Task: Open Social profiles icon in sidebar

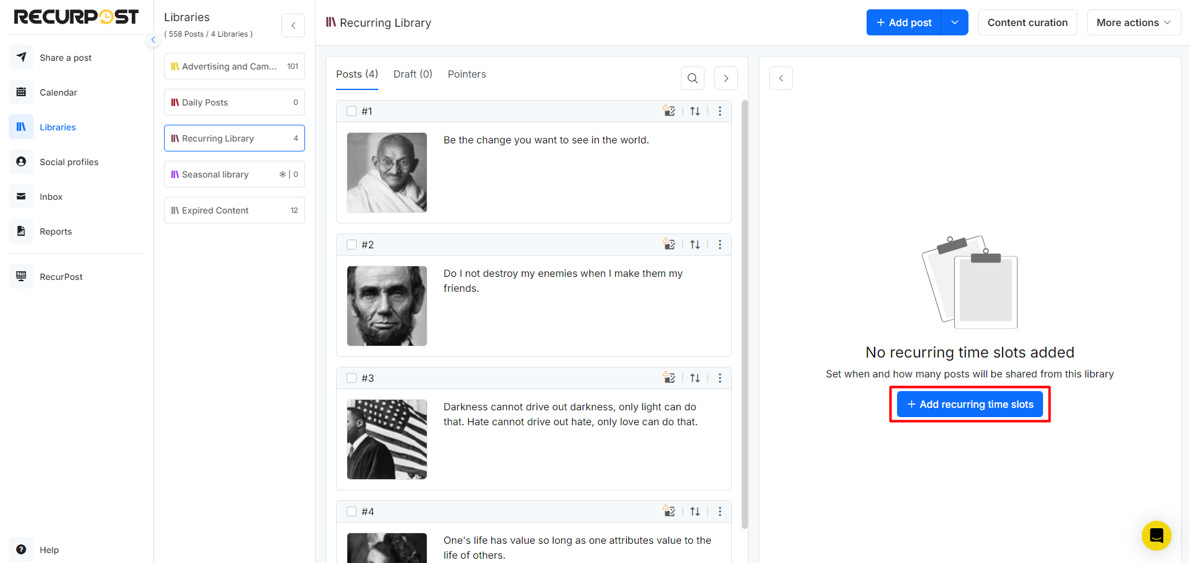Action: pyautogui.click(x=21, y=161)
